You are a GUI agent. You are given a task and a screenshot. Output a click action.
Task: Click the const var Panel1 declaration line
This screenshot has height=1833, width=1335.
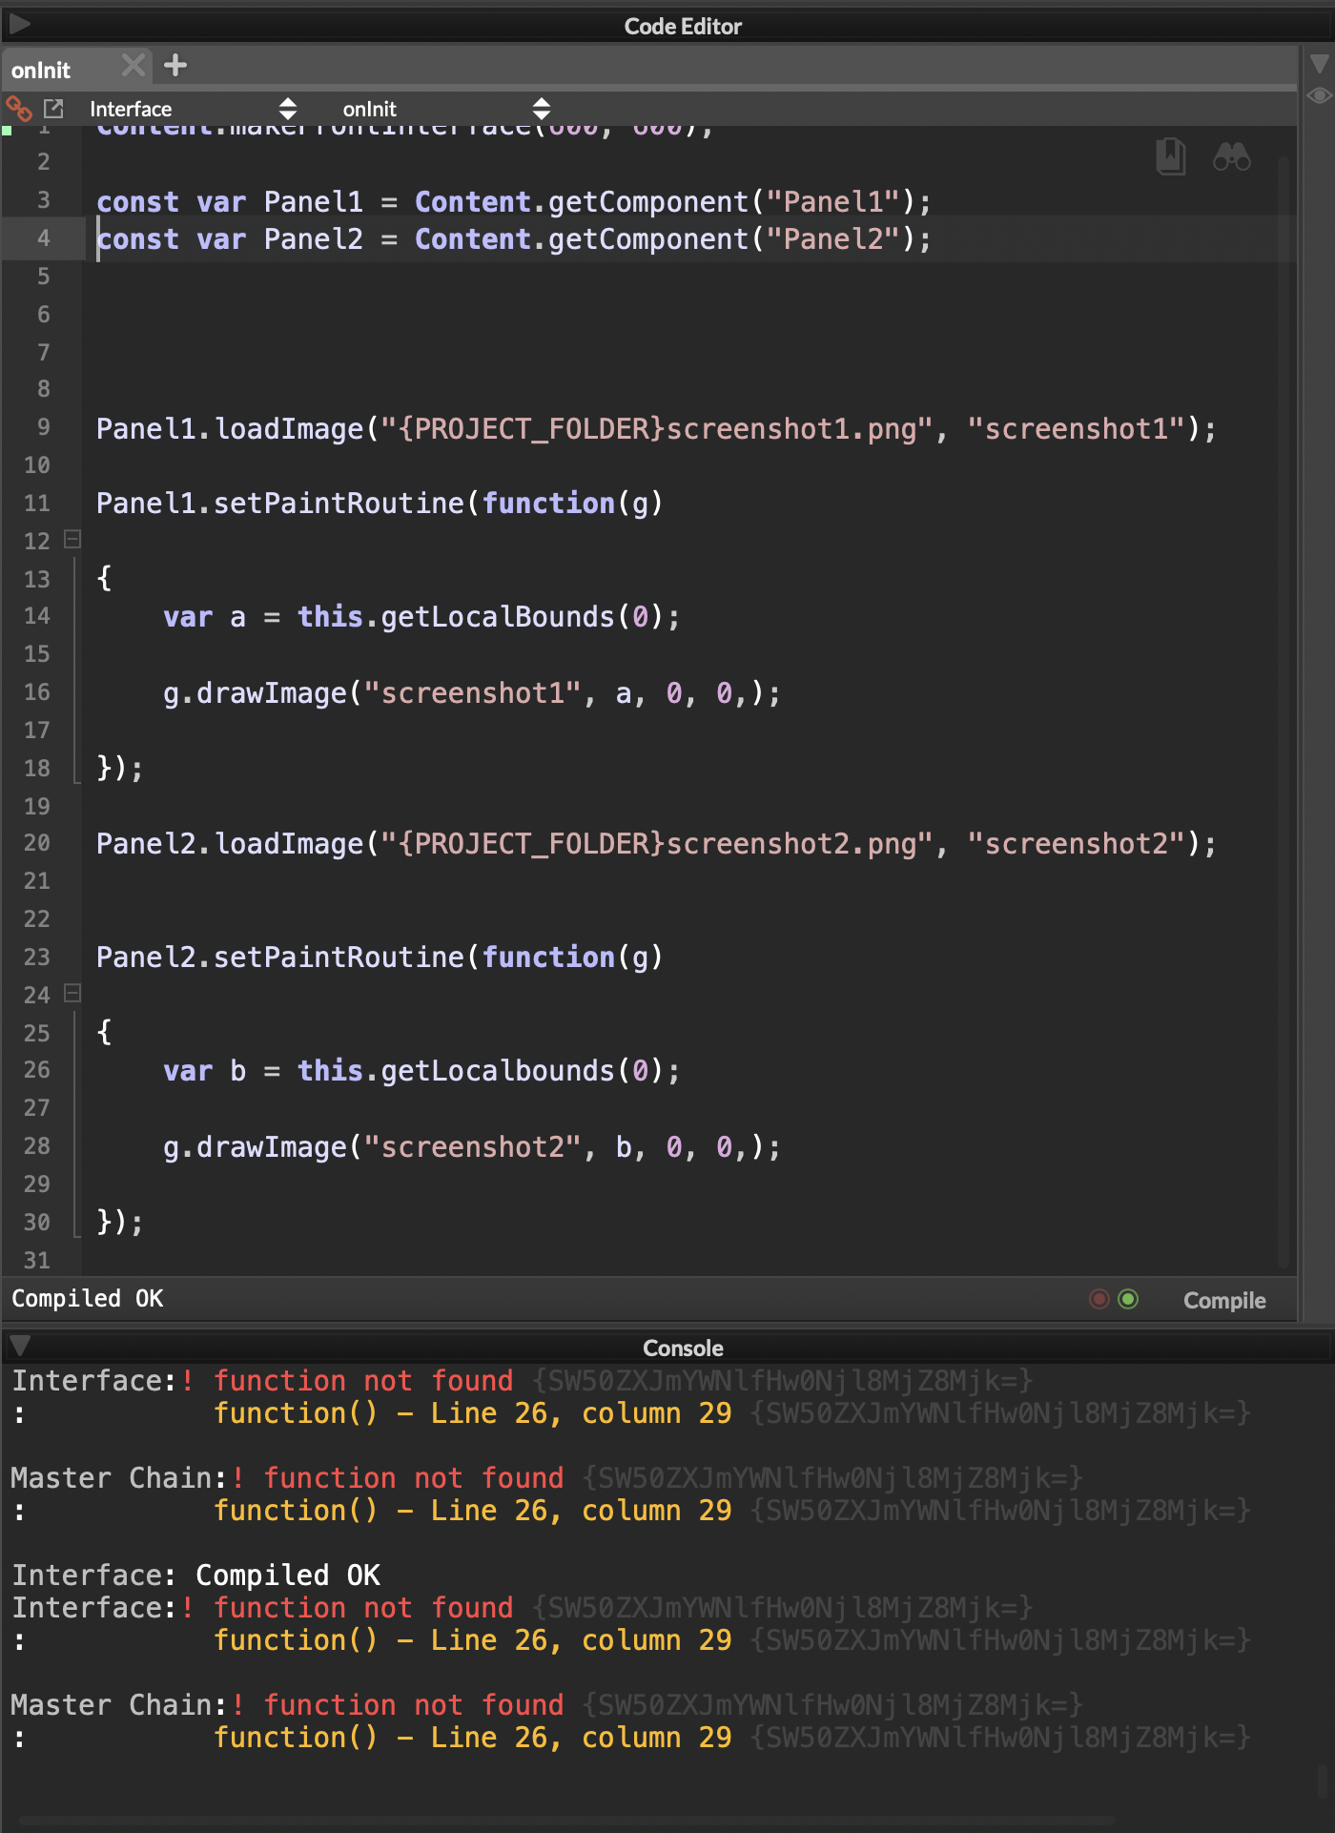(514, 202)
